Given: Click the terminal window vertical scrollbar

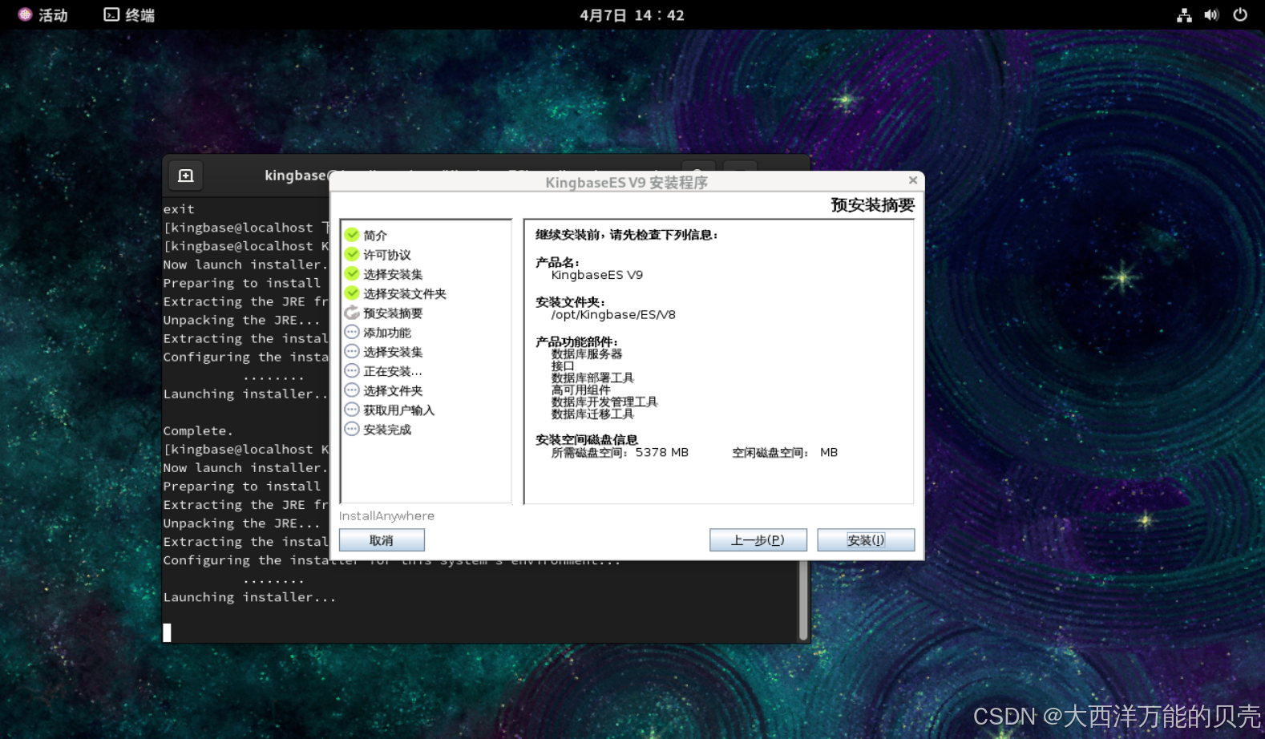Looking at the screenshot, I should click(x=803, y=600).
